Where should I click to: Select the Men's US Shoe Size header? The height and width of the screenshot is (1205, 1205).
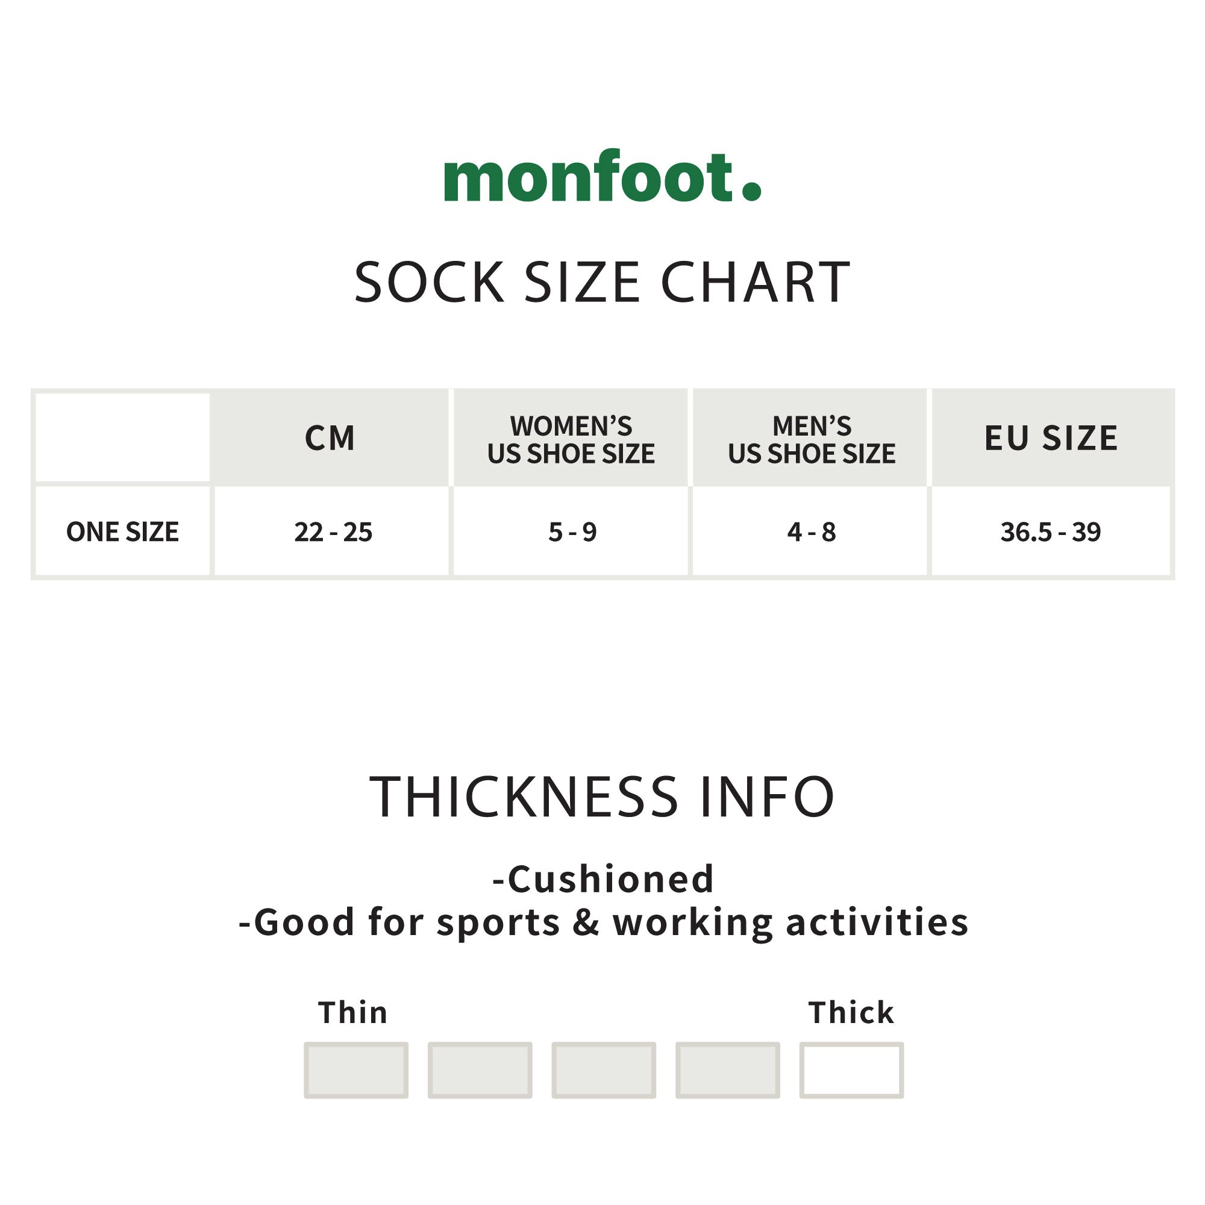[811, 440]
